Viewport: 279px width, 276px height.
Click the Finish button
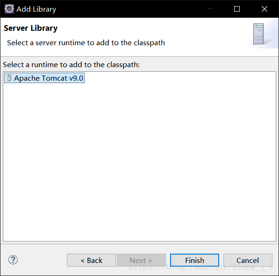coord(194,260)
